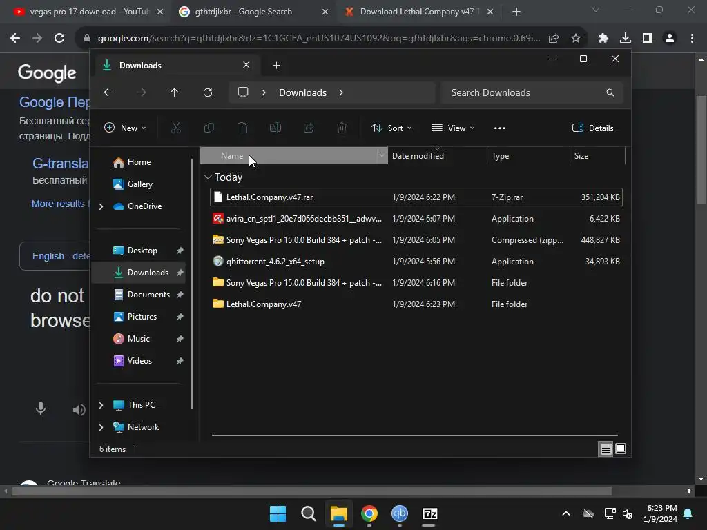Switch to large thumbnails view icon in status bar
Image resolution: width=707 pixels, height=530 pixels.
tap(621, 449)
